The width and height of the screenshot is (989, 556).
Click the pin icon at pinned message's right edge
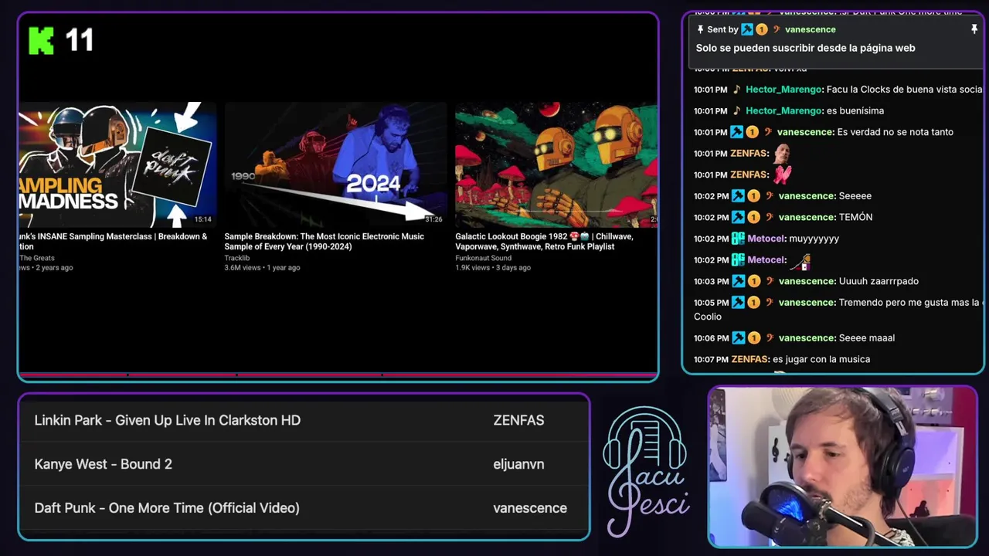click(x=974, y=29)
